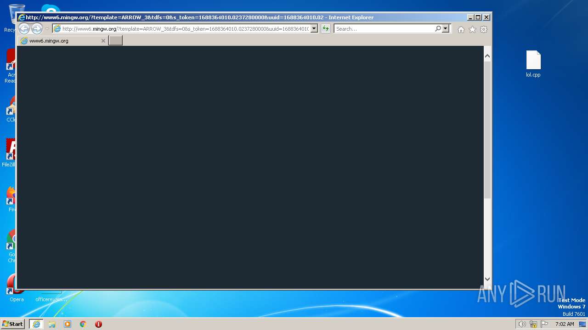Go forward with the Forward arrow button
This screenshot has width=588, height=330.
click(x=37, y=28)
